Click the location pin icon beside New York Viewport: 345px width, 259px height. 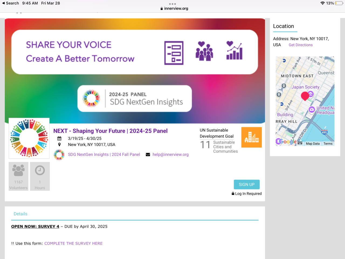(59, 145)
